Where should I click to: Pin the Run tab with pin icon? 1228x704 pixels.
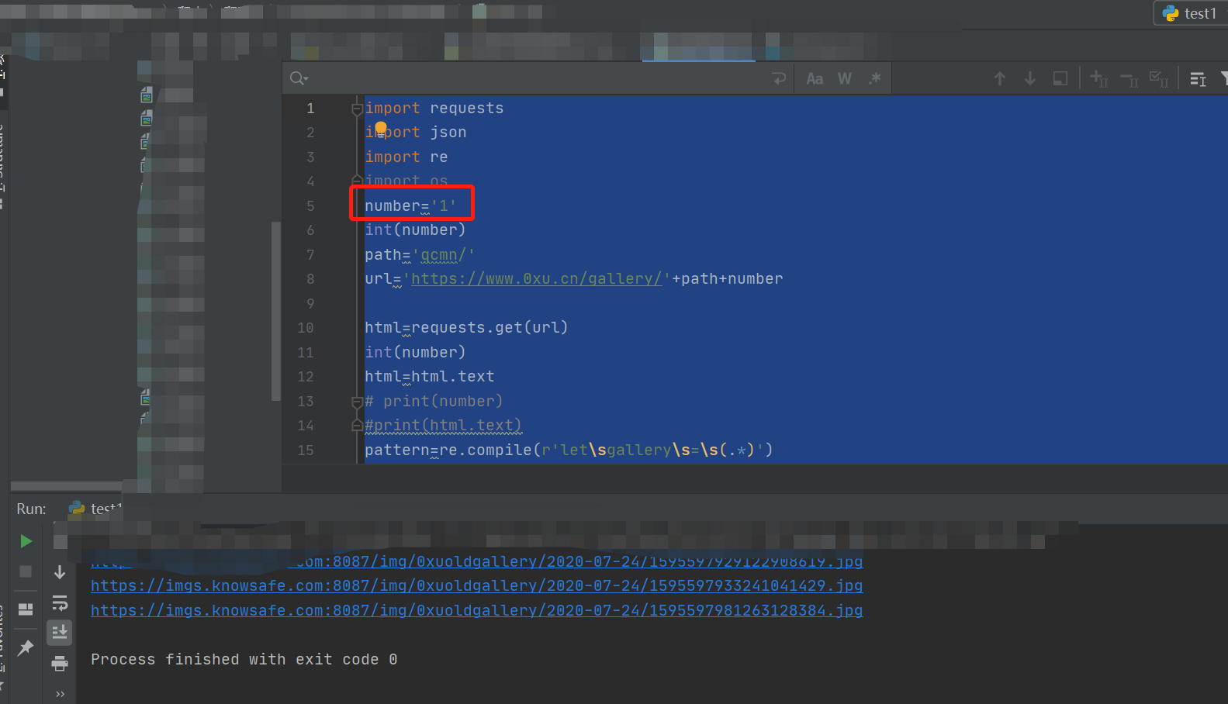(26, 647)
